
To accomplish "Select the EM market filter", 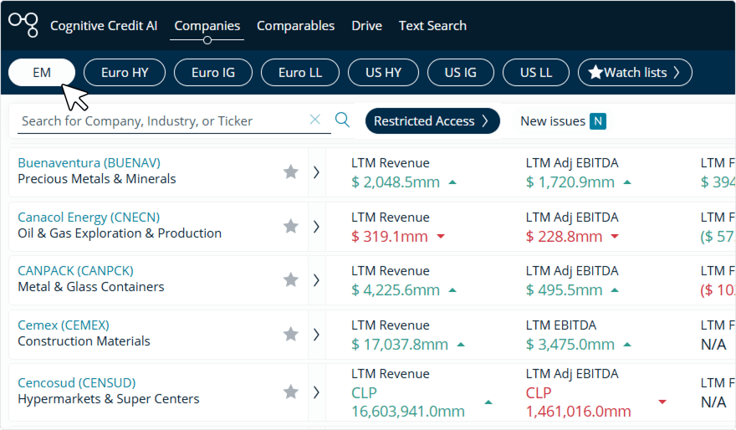I will point(42,72).
